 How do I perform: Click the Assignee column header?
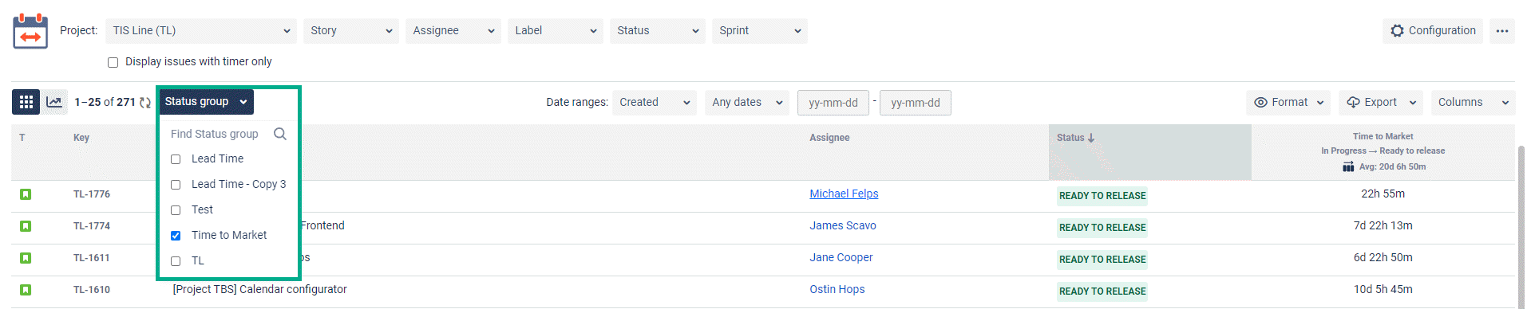[829, 138]
